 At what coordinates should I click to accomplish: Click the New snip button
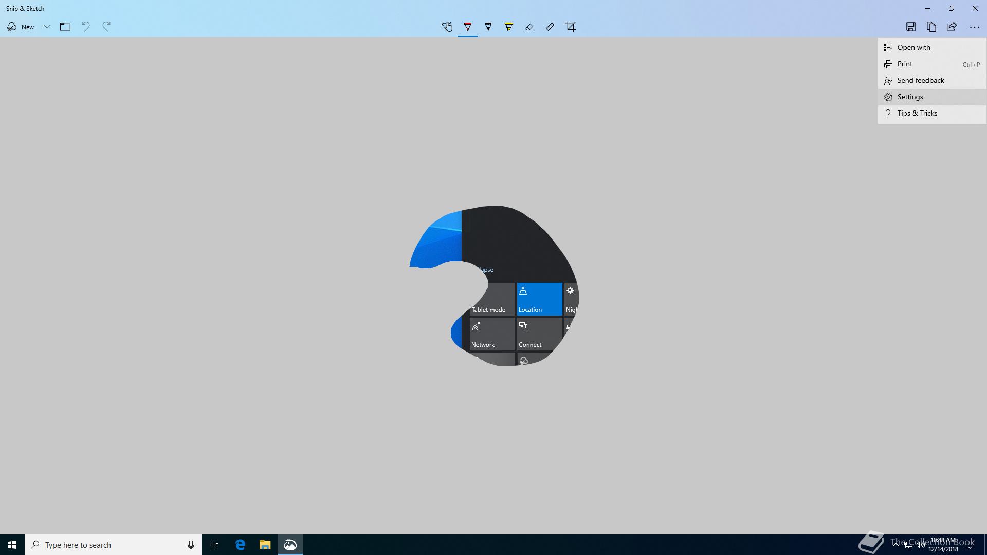click(x=21, y=27)
